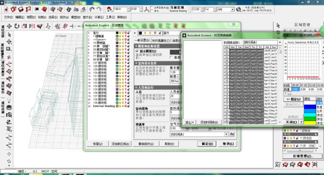The height and width of the screenshot is (175, 324).
Task: Toggle lower checkbox right of axis origin icon
Action: pos(152,11)
